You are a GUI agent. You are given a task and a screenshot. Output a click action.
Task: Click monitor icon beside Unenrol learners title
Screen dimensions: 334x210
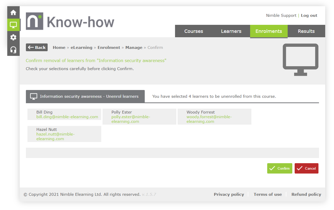[x=34, y=96]
